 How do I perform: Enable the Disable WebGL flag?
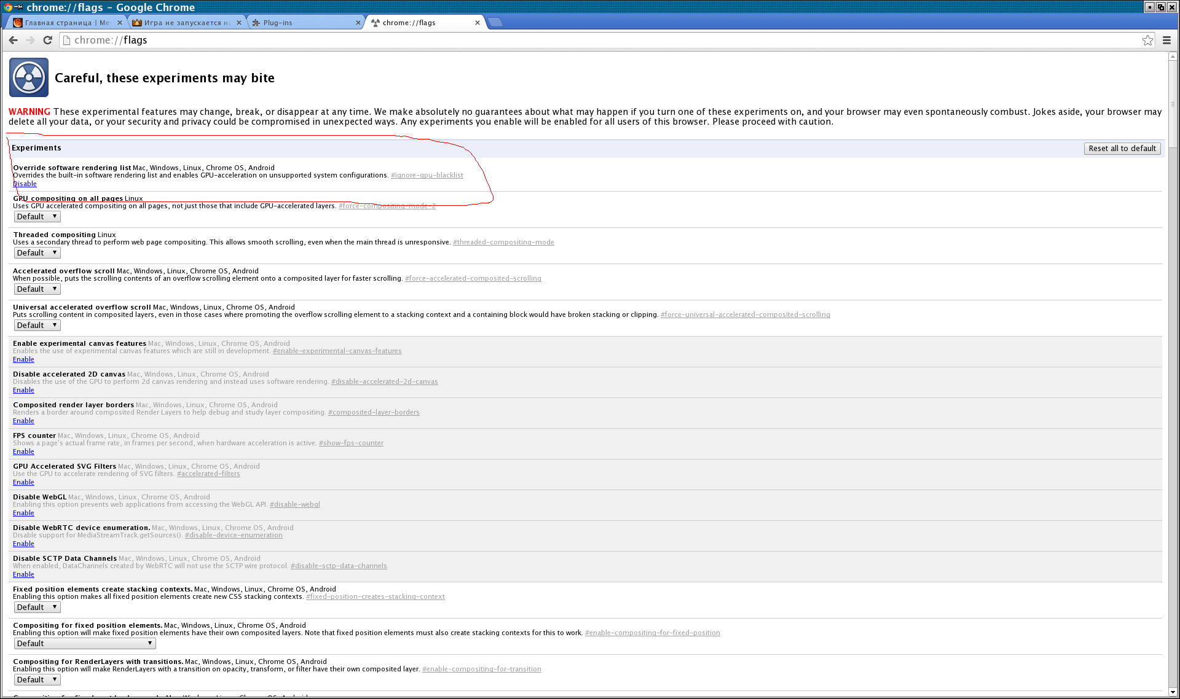click(x=23, y=513)
